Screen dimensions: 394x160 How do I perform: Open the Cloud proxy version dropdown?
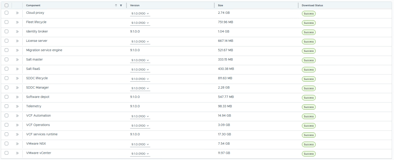tap(140, 13)
